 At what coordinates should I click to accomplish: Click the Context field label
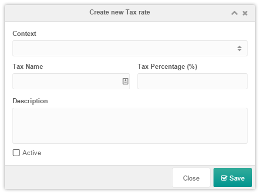click(24, 33)
